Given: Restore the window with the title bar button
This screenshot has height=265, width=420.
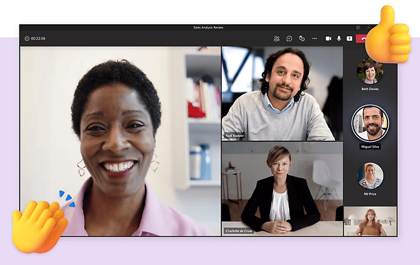Looking at the screenshot, I should pyautogui.click(x=358, y=27).
